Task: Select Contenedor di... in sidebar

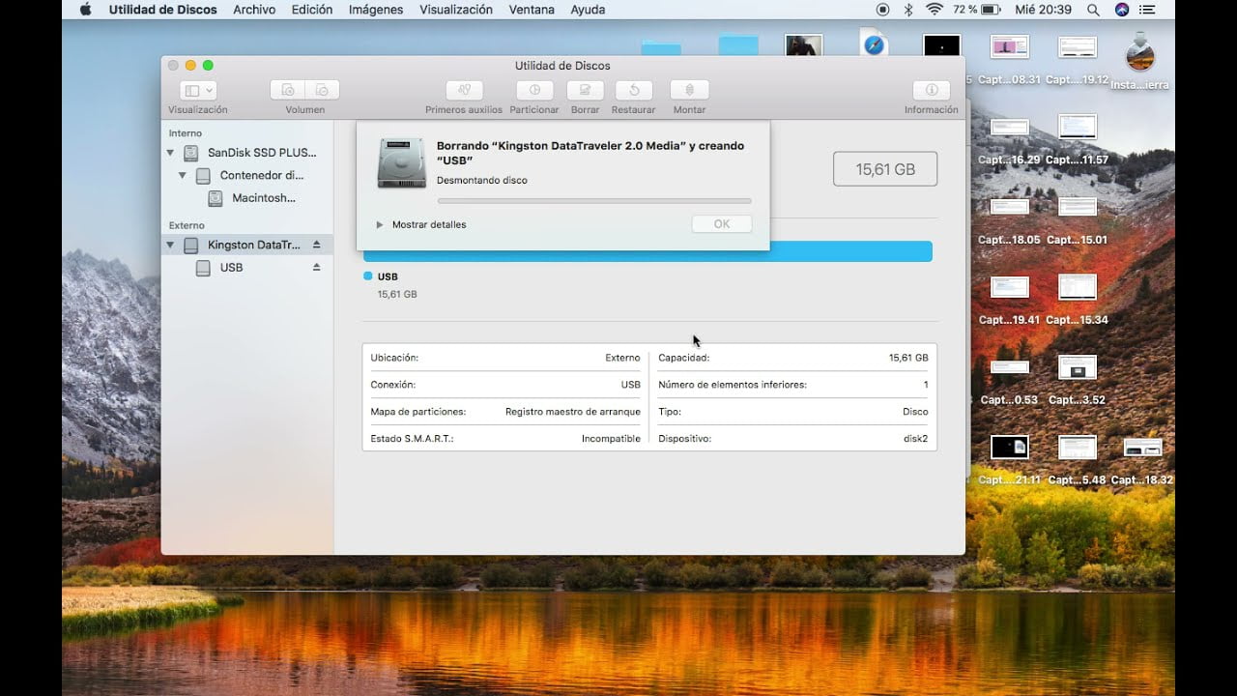Action: coord(247,176)
